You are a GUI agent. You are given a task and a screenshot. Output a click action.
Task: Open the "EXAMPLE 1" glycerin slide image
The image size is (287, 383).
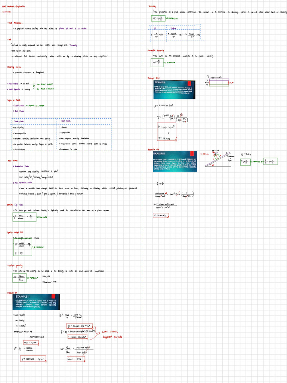pyautogui.click(x=36, y=302)
